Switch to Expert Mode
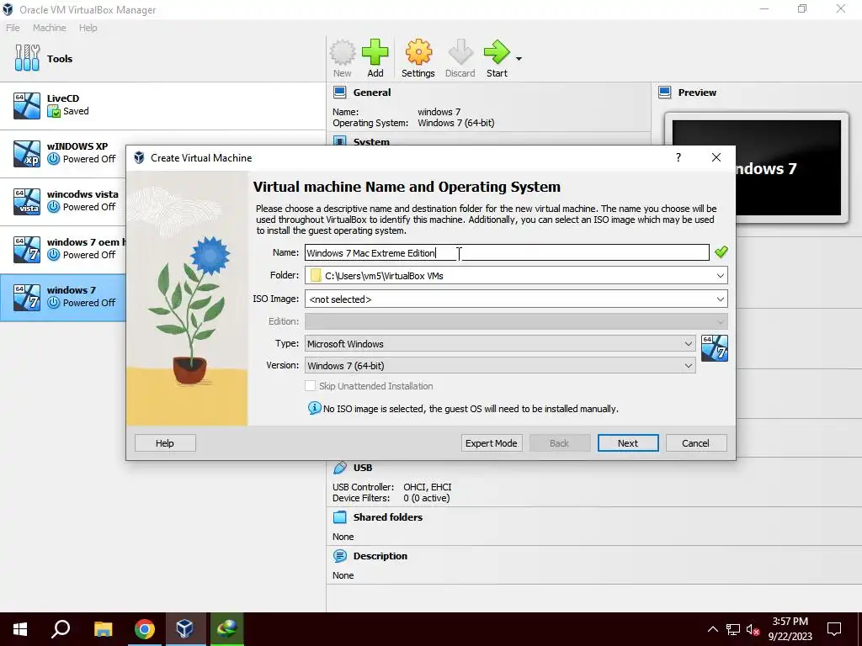This screenshot has height=646, width=862. pos(492,443)
